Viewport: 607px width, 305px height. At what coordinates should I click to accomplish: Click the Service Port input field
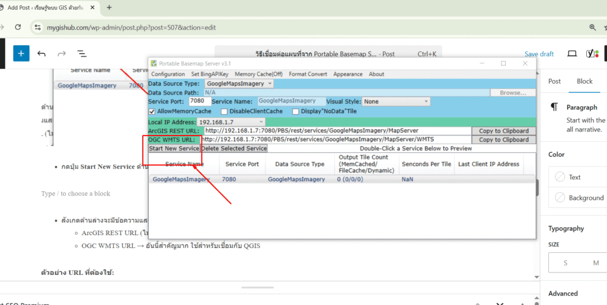(200, 101)
